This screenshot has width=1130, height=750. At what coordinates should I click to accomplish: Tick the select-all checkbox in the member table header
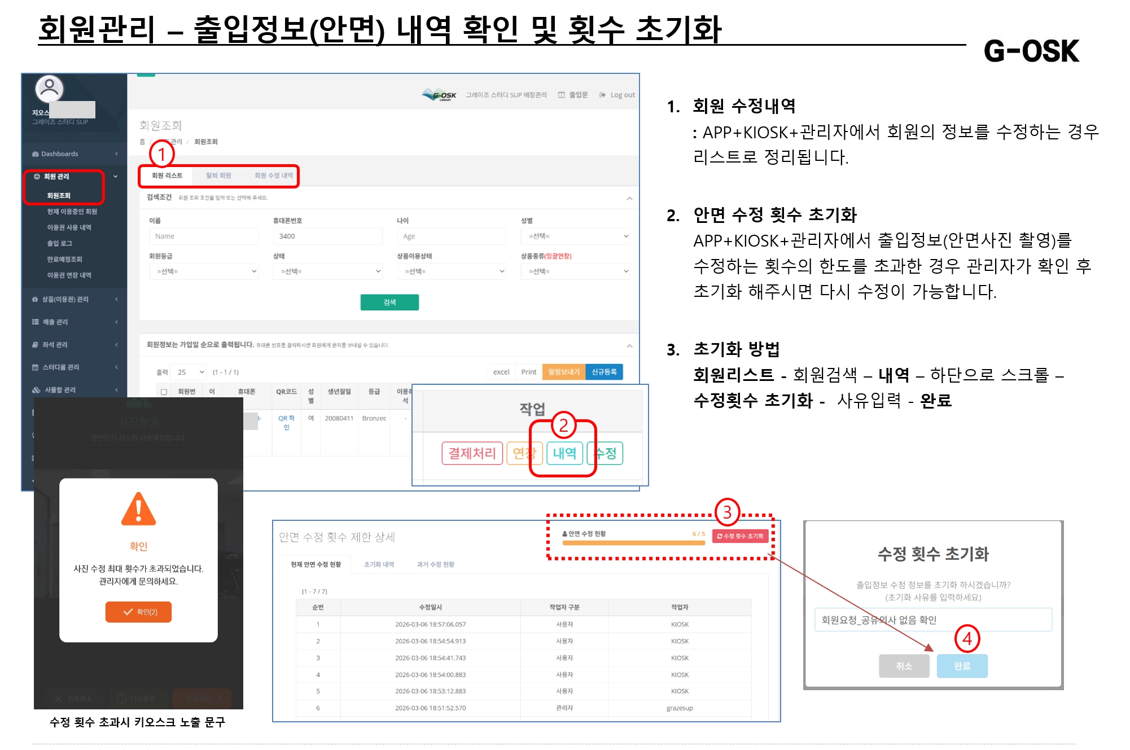pos(164,392)
